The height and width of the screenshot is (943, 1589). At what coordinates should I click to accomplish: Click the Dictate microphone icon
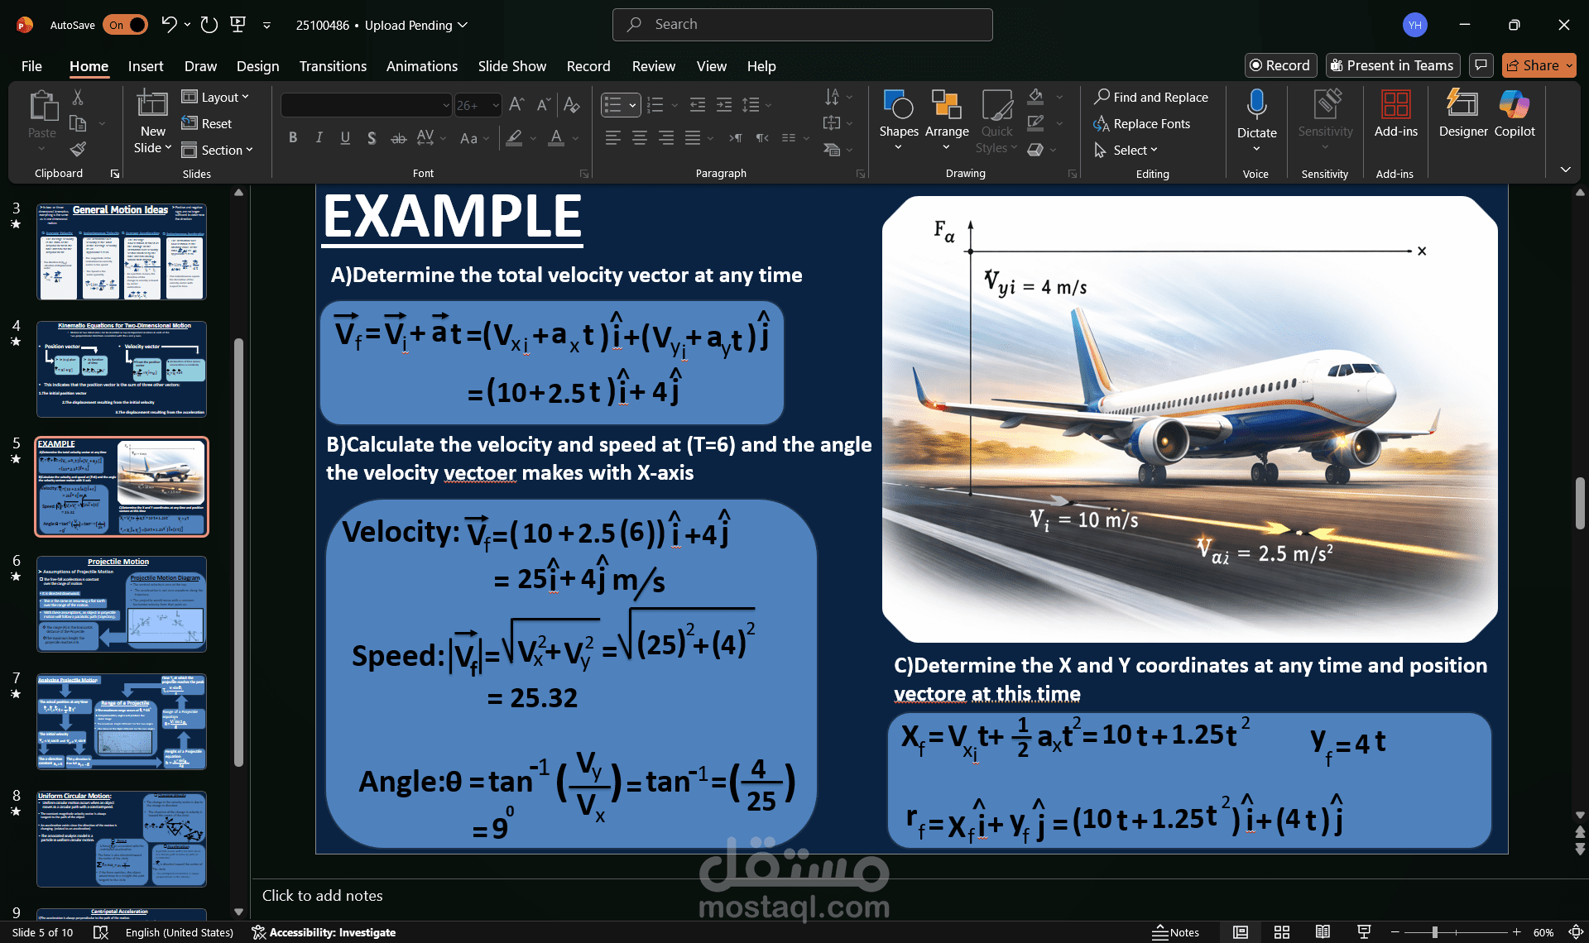1256,105
